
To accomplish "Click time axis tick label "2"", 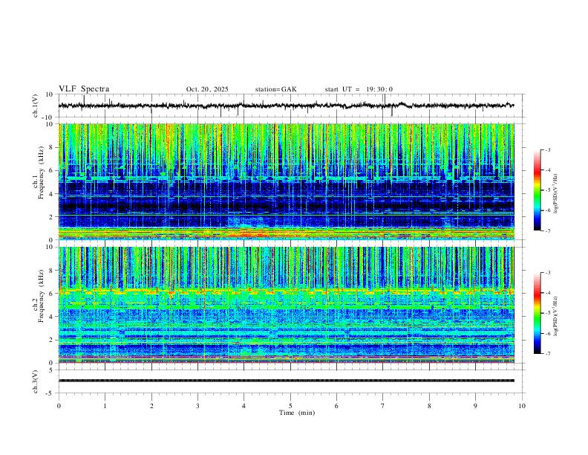I will (x=151, y=406).
